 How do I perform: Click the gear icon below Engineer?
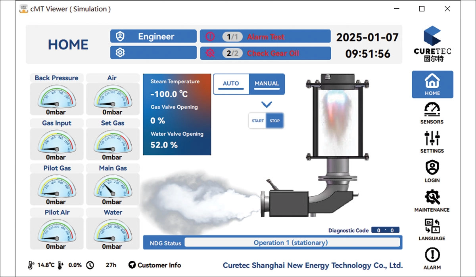(x=120, y=53)
